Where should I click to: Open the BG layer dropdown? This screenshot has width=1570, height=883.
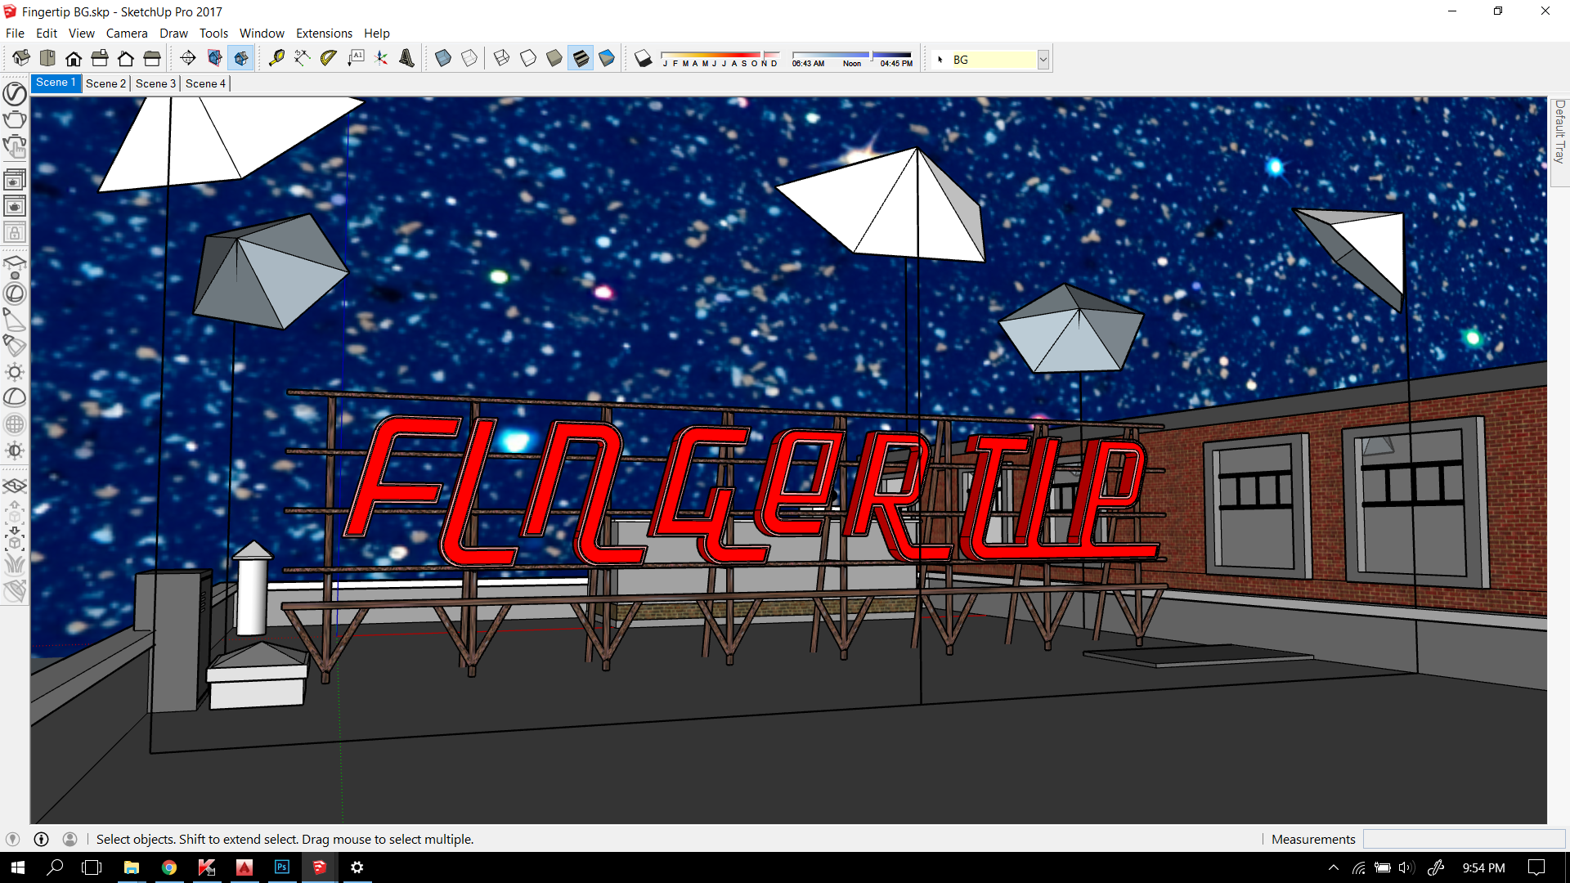point(1043,59)
